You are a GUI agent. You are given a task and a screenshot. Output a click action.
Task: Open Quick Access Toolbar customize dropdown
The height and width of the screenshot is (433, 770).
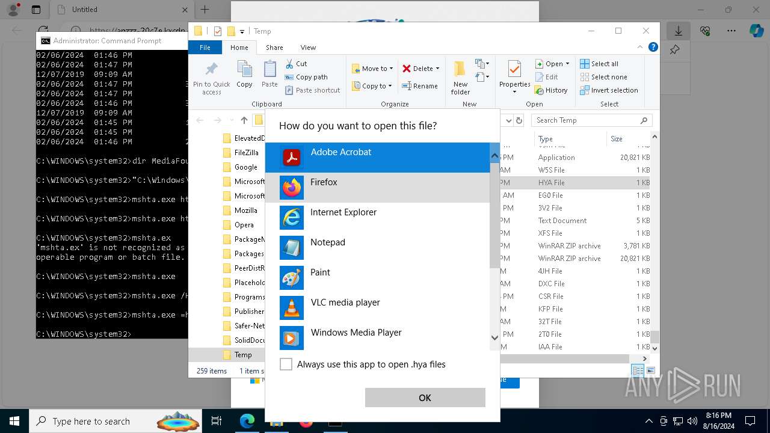(x=242, y=31)
